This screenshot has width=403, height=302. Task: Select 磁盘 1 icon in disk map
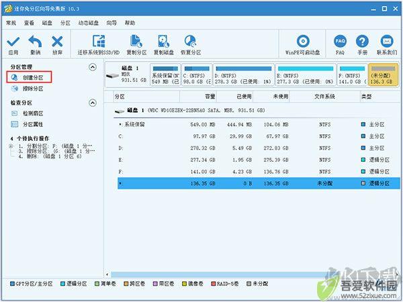113,76
